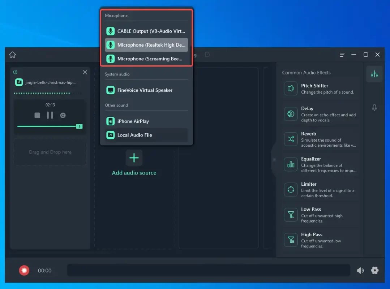Click the Low Pass filter icon
The width and height of the screenshot is (390, 289).
[291, 215]
